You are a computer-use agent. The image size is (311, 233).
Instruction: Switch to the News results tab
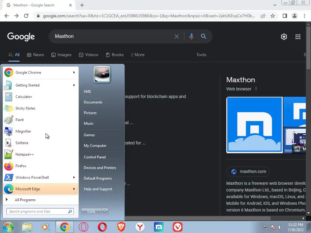(36, 55)
